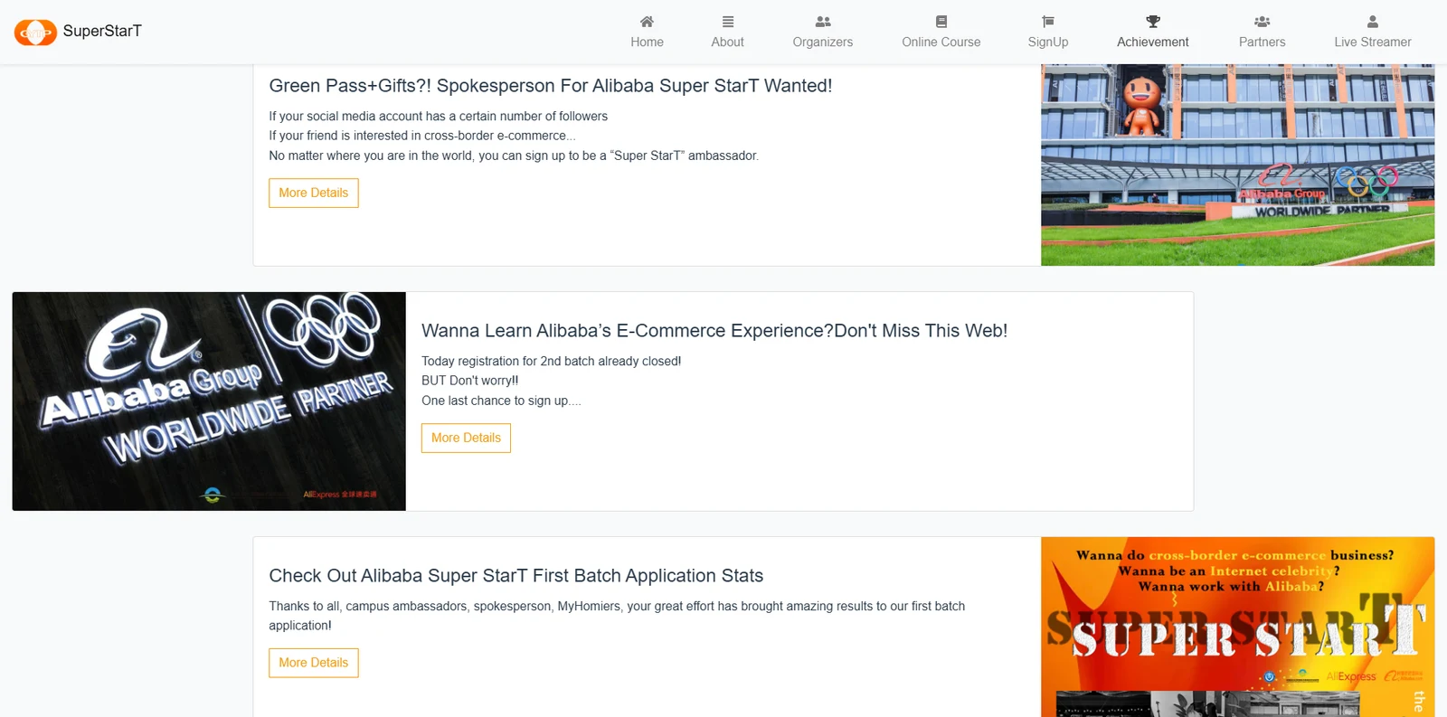Click text 'Thanks to all, campus ambassadors, spokesperson'
This screenshot has width=1447, height=717.
pos(411,606)
